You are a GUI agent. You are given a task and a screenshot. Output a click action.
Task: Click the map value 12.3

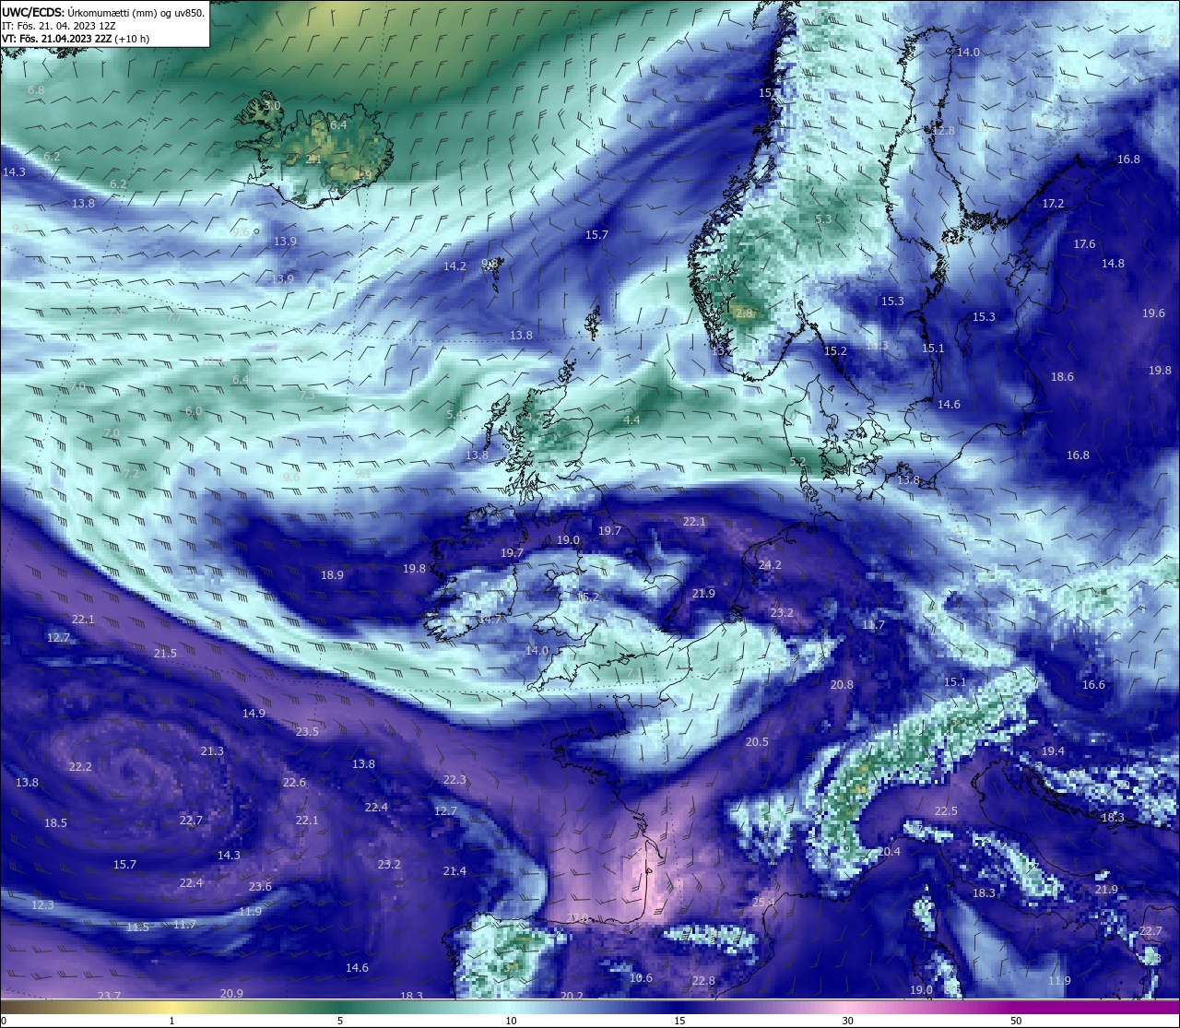[42, 905]
